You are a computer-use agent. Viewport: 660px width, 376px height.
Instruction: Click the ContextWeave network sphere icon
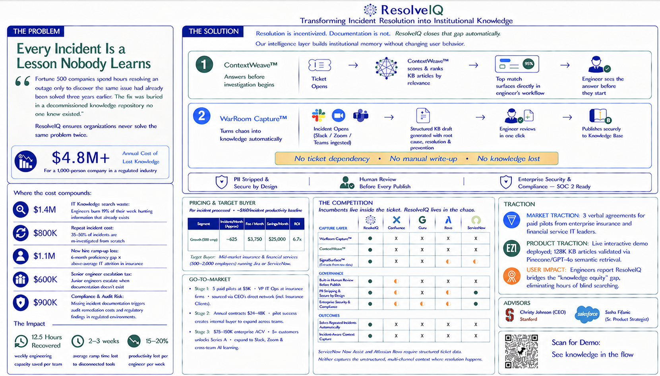click(x=386, y=68)
